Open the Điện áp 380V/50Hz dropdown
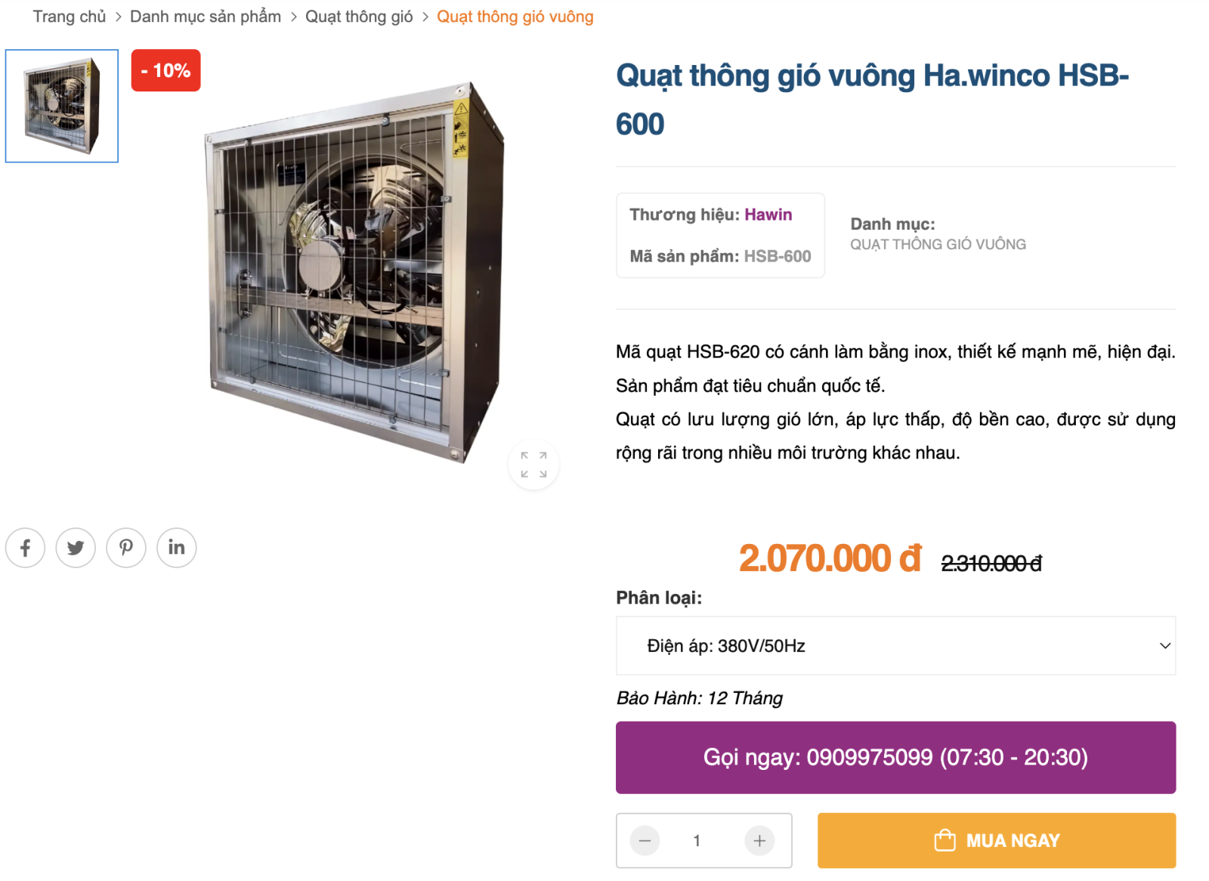1209x881 pixels. coord(895,646)
